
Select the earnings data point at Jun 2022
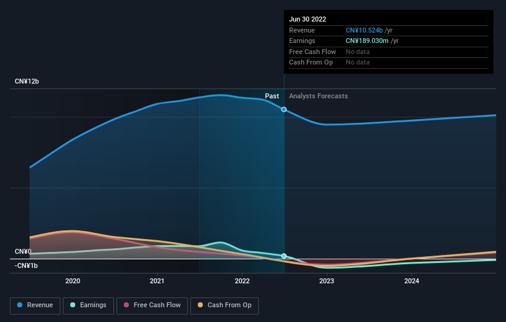click(x=284, y=256)
